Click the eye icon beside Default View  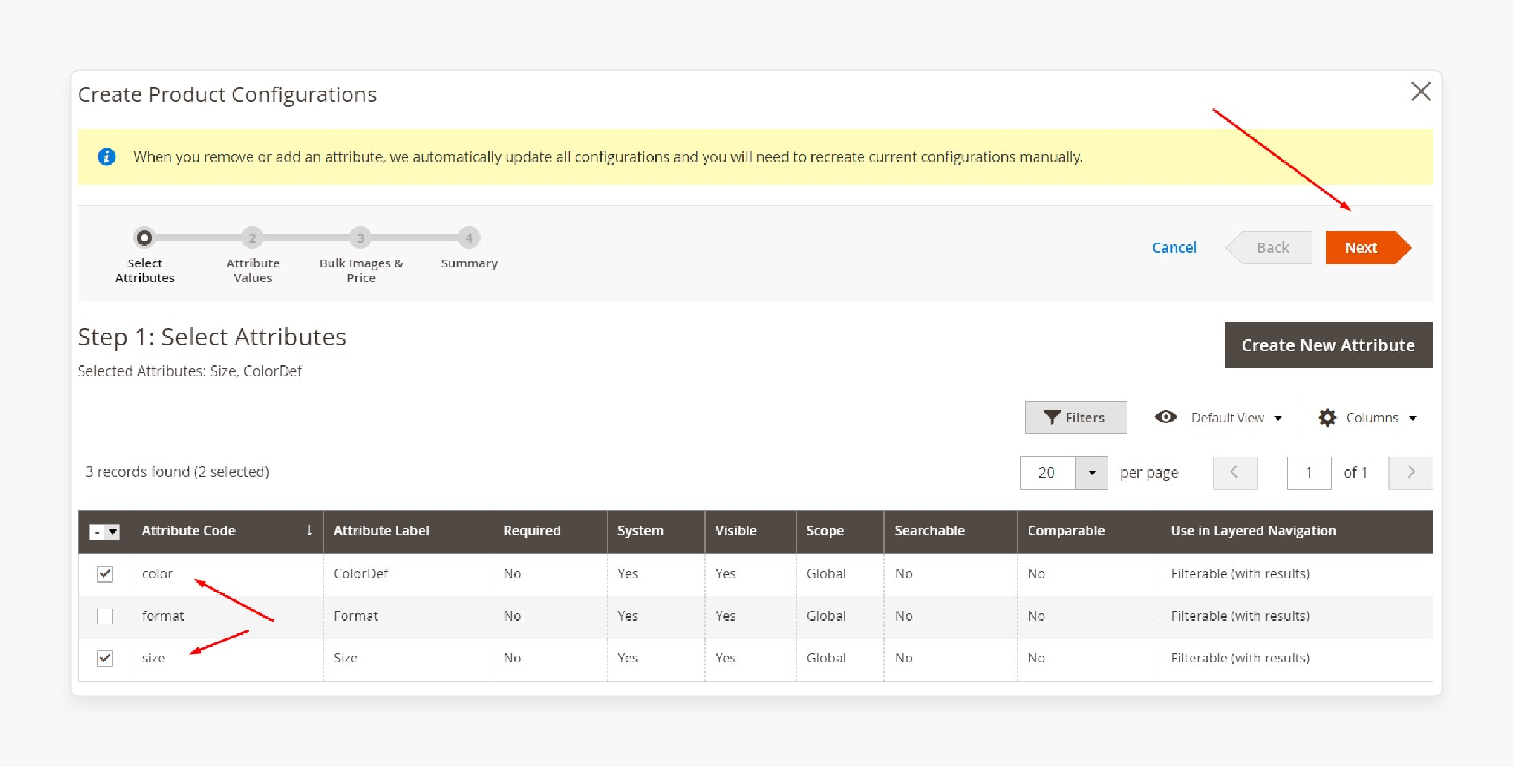[x=1165, y=417]
